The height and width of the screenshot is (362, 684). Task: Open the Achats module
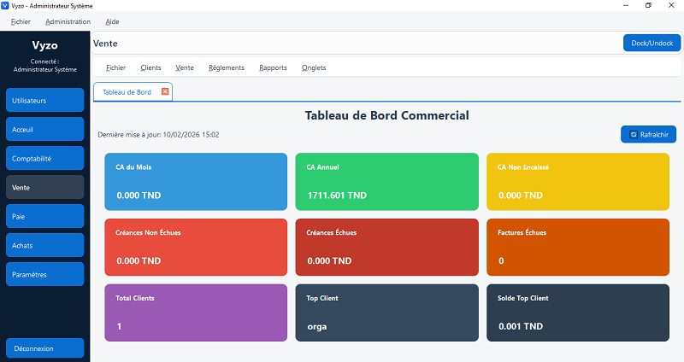pos(44,245)
